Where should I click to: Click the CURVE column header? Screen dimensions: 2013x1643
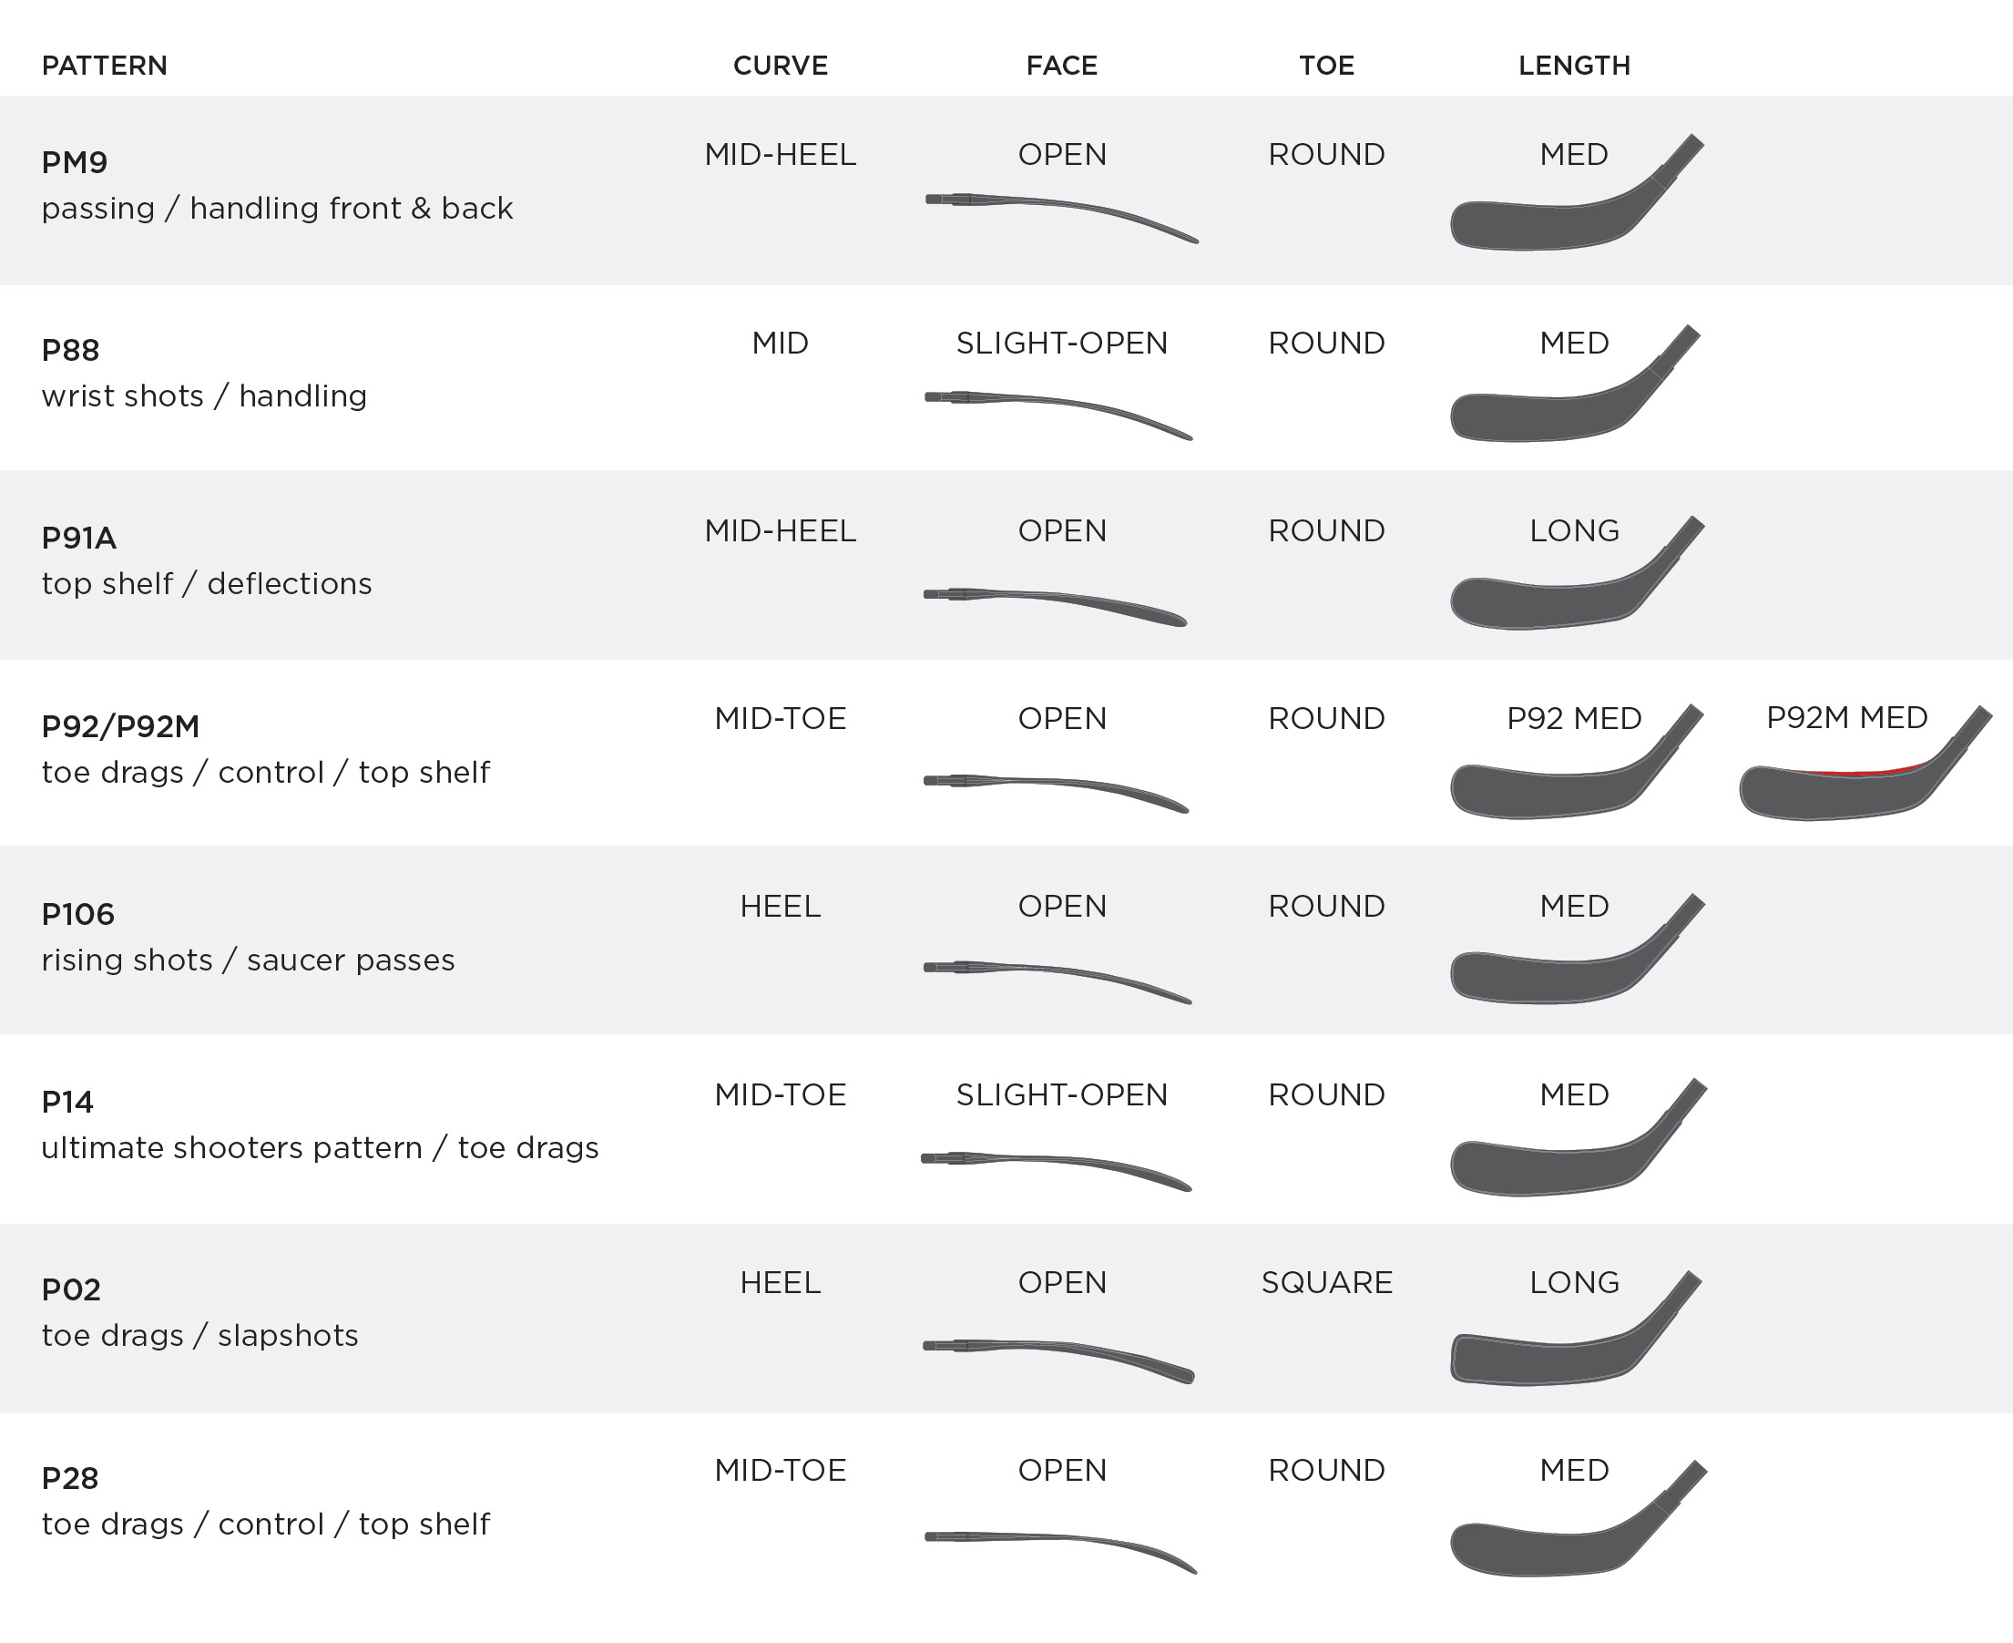click(x=781, y=66)
